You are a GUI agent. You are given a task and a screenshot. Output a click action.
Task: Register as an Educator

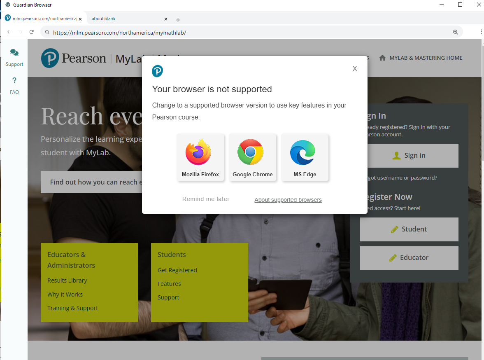pyautogui.click(x=409, y=258)
